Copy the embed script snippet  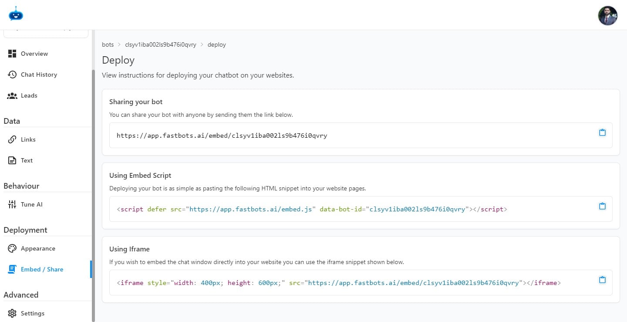coord(602,206)
